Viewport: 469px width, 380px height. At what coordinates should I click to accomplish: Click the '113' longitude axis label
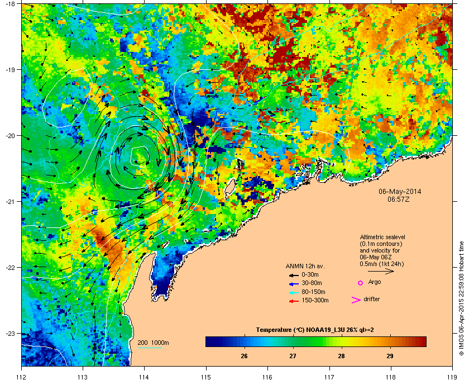click(x=83, y=377)
